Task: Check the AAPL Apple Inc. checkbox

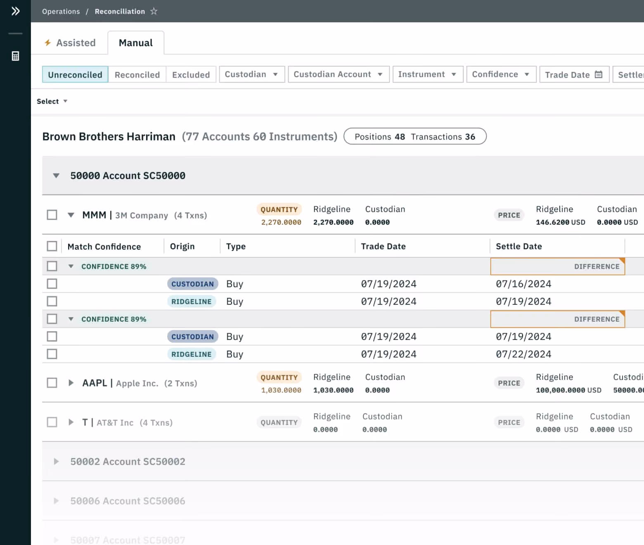Action: (52, 383)
